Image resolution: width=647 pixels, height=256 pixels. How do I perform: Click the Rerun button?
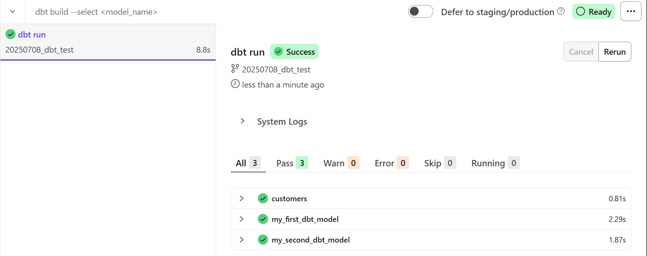coord(615,52)
